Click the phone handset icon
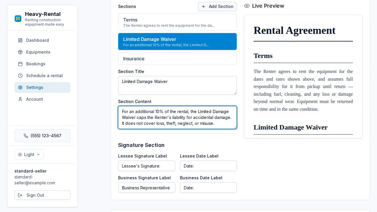The width and height of the screenshot is (377, 212). [x=26, y=136]
